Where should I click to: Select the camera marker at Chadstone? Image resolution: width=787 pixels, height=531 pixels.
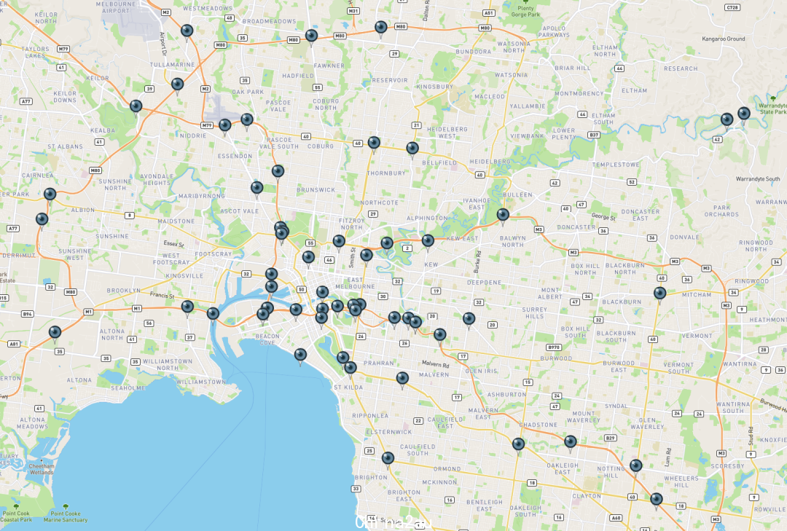519,445
